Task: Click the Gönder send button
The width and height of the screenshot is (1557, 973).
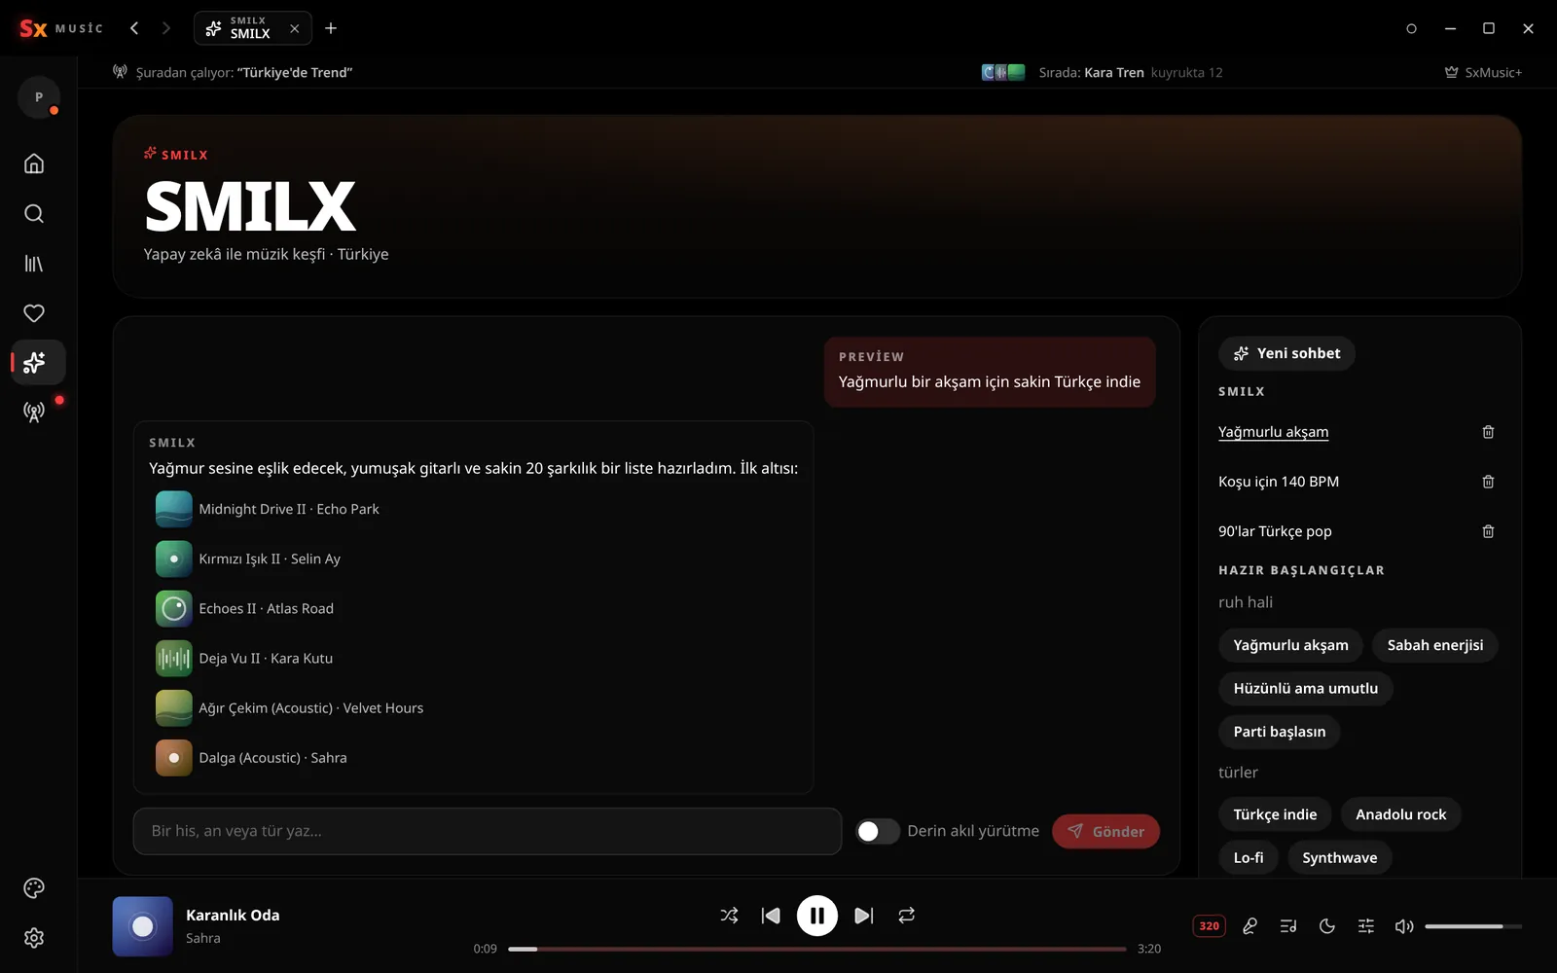Action: [1105, 831]
